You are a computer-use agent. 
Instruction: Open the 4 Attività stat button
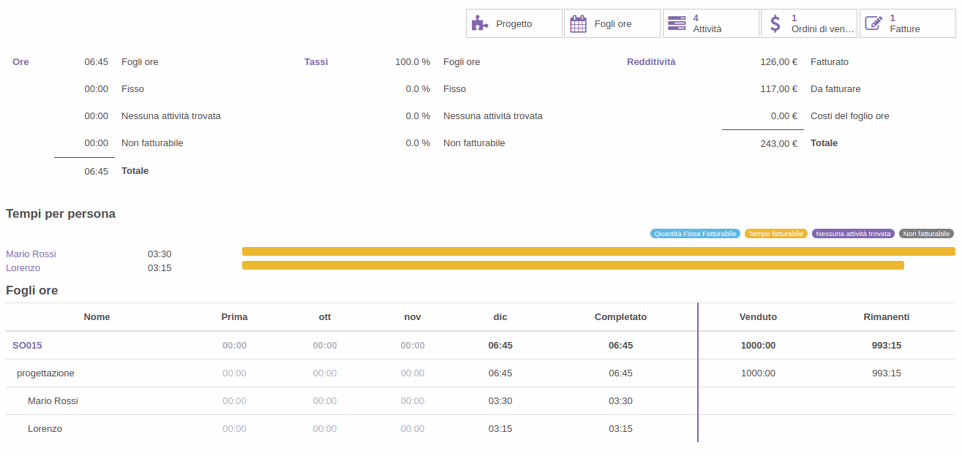click(x=711, y=23)
